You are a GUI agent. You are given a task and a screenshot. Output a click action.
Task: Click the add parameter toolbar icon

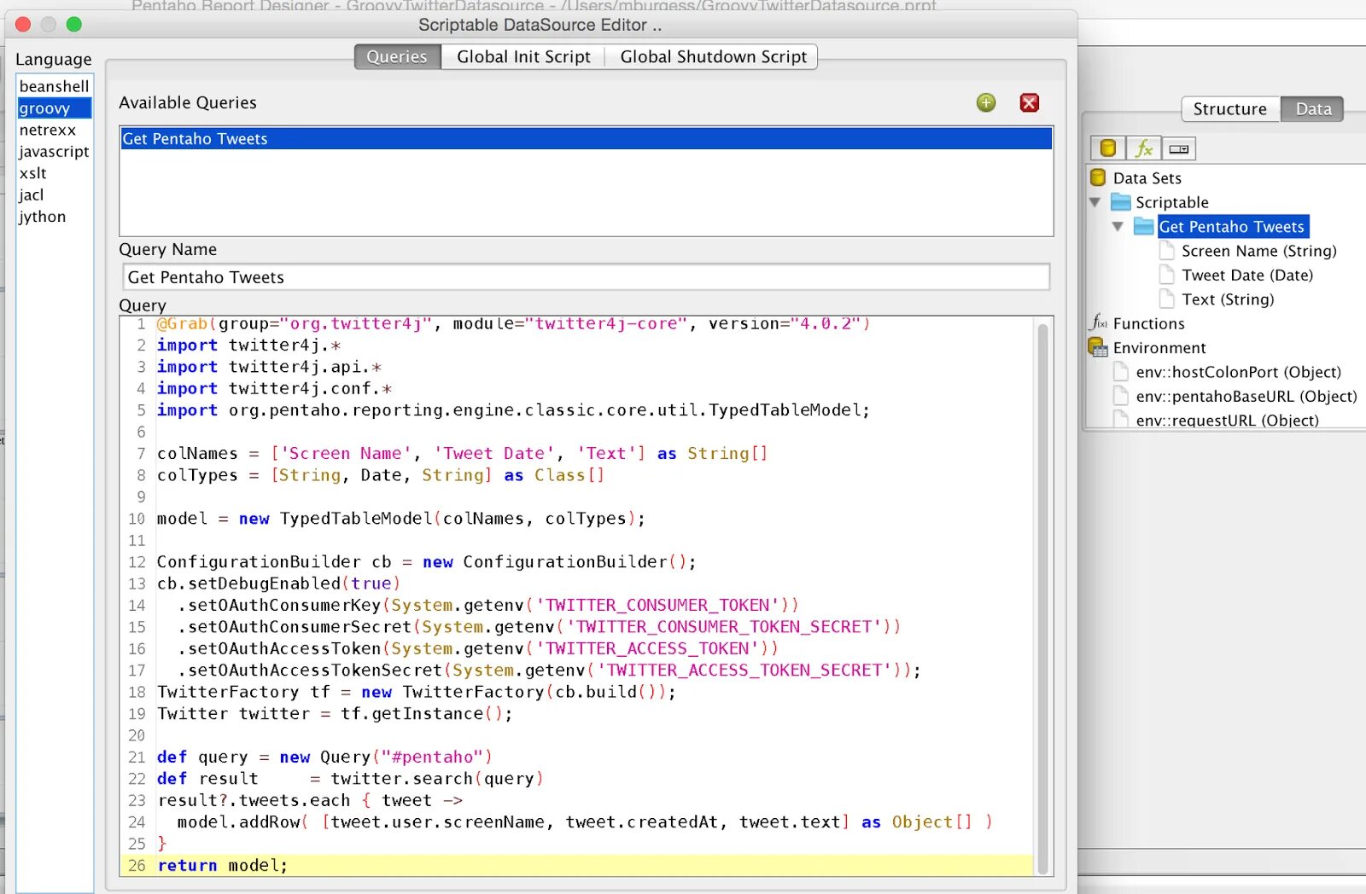click(x=1179, y=148)
